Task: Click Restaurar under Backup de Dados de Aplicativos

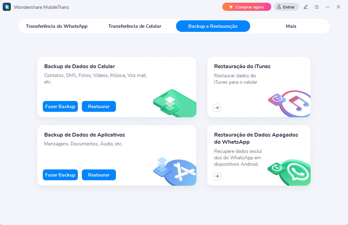Action: point(99,175)
